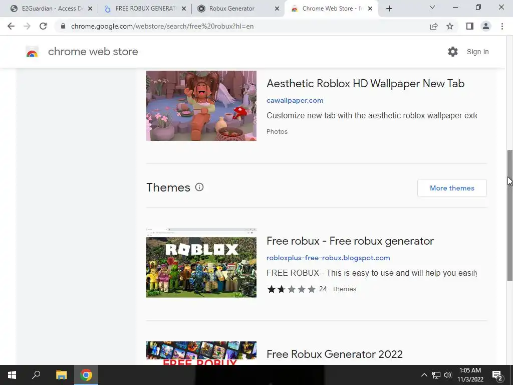Open the Chrome side panel
Screen dimensions: 513x385
point(470,26)
